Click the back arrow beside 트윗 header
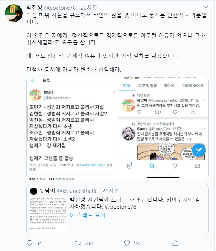Viewport: 216px width, 251px height. tap(33, 80)
